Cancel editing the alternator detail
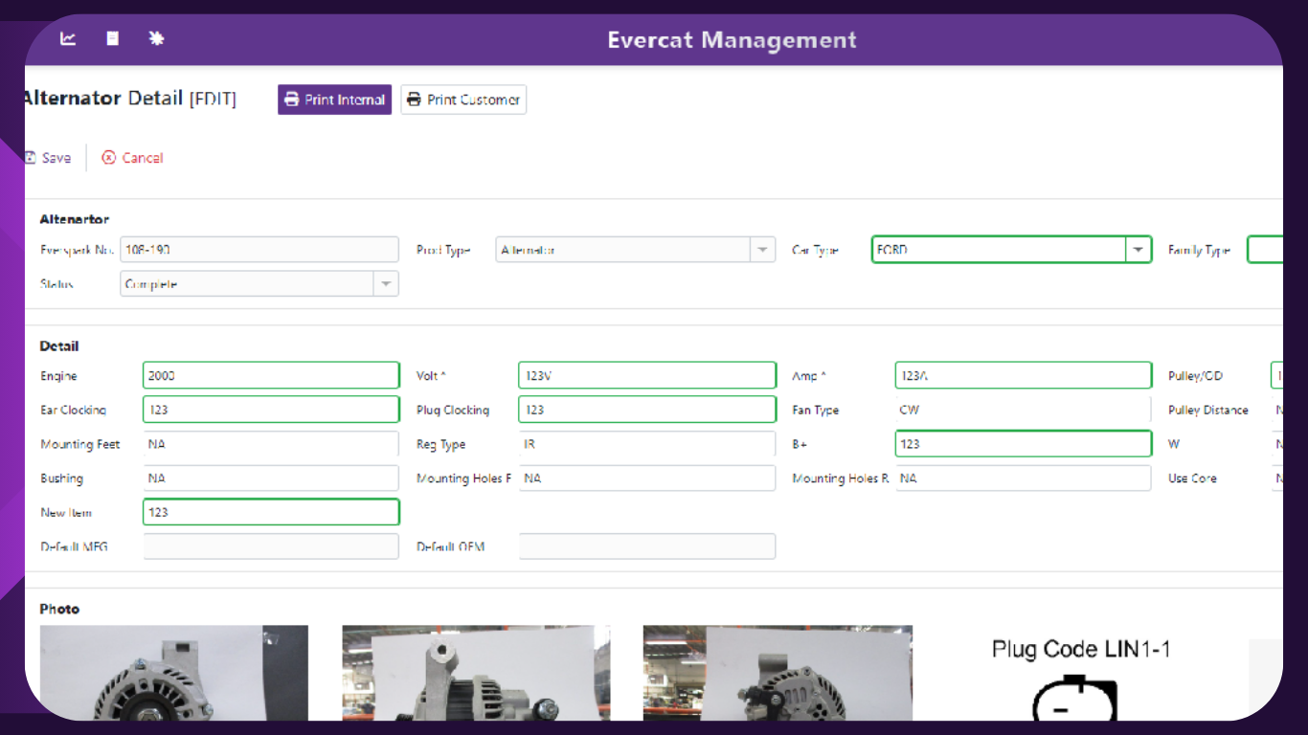 point(133,158)
